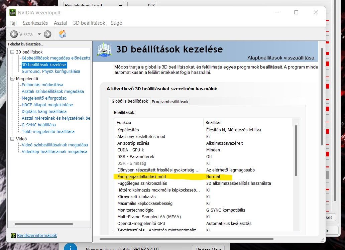The height and width of the screenshot is (250, 345).
Task: Open Asztali színbeállítások megadása
Action: pyautogui.click(x=52, y=91)
